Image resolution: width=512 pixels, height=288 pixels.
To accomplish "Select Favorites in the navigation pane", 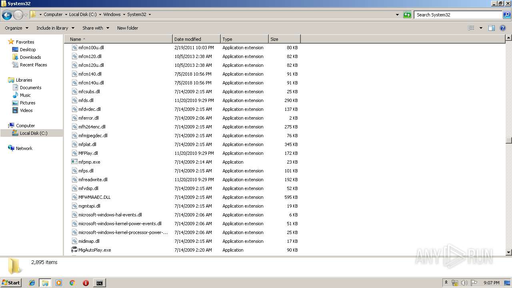I will (25, 42).
